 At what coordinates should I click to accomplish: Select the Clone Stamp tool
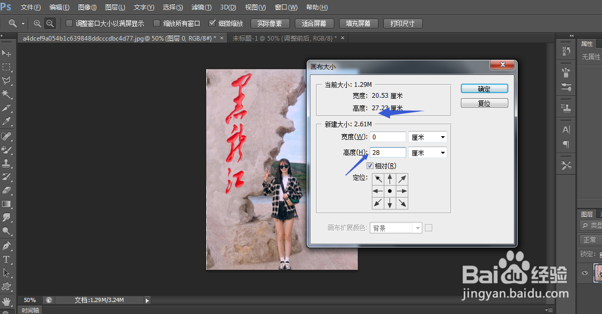(x=7, y=162)
